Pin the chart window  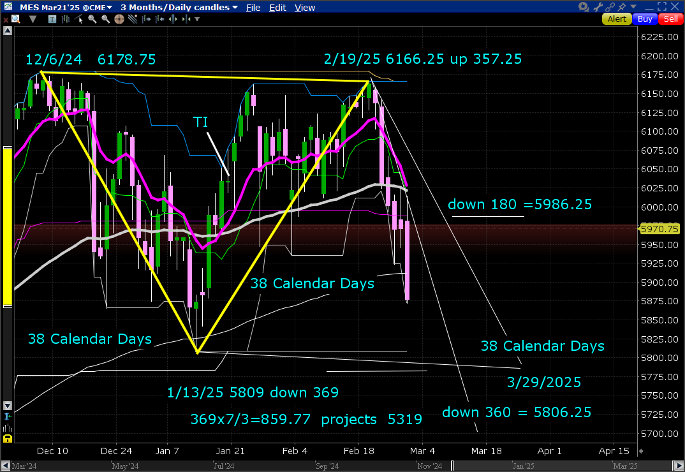(622, 6)
